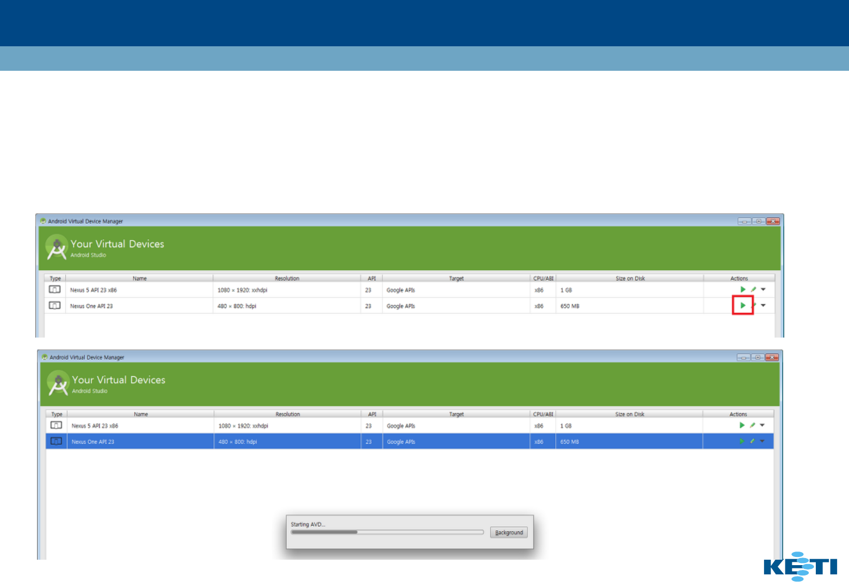The image size is (849, 588).
Task: Click Nexus 5 pencil edit icon in lower window
Action: click(753, 425)
